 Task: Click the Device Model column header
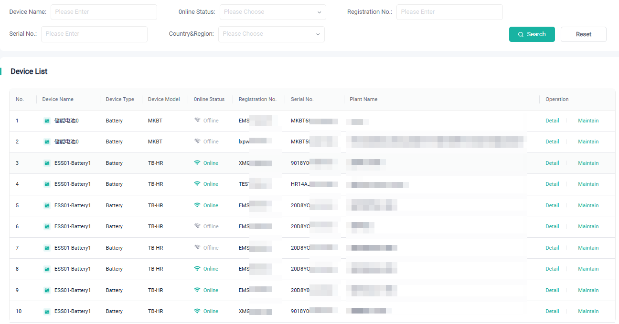coord(164,99)
